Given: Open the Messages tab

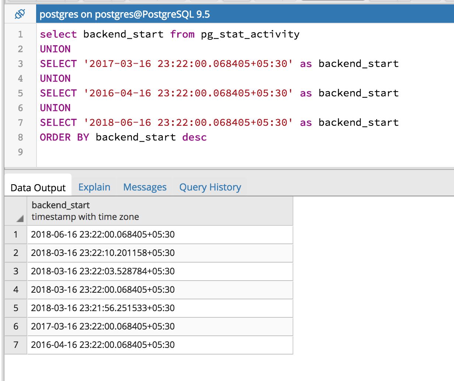Looking at the screenshot, I should point(145,187).
